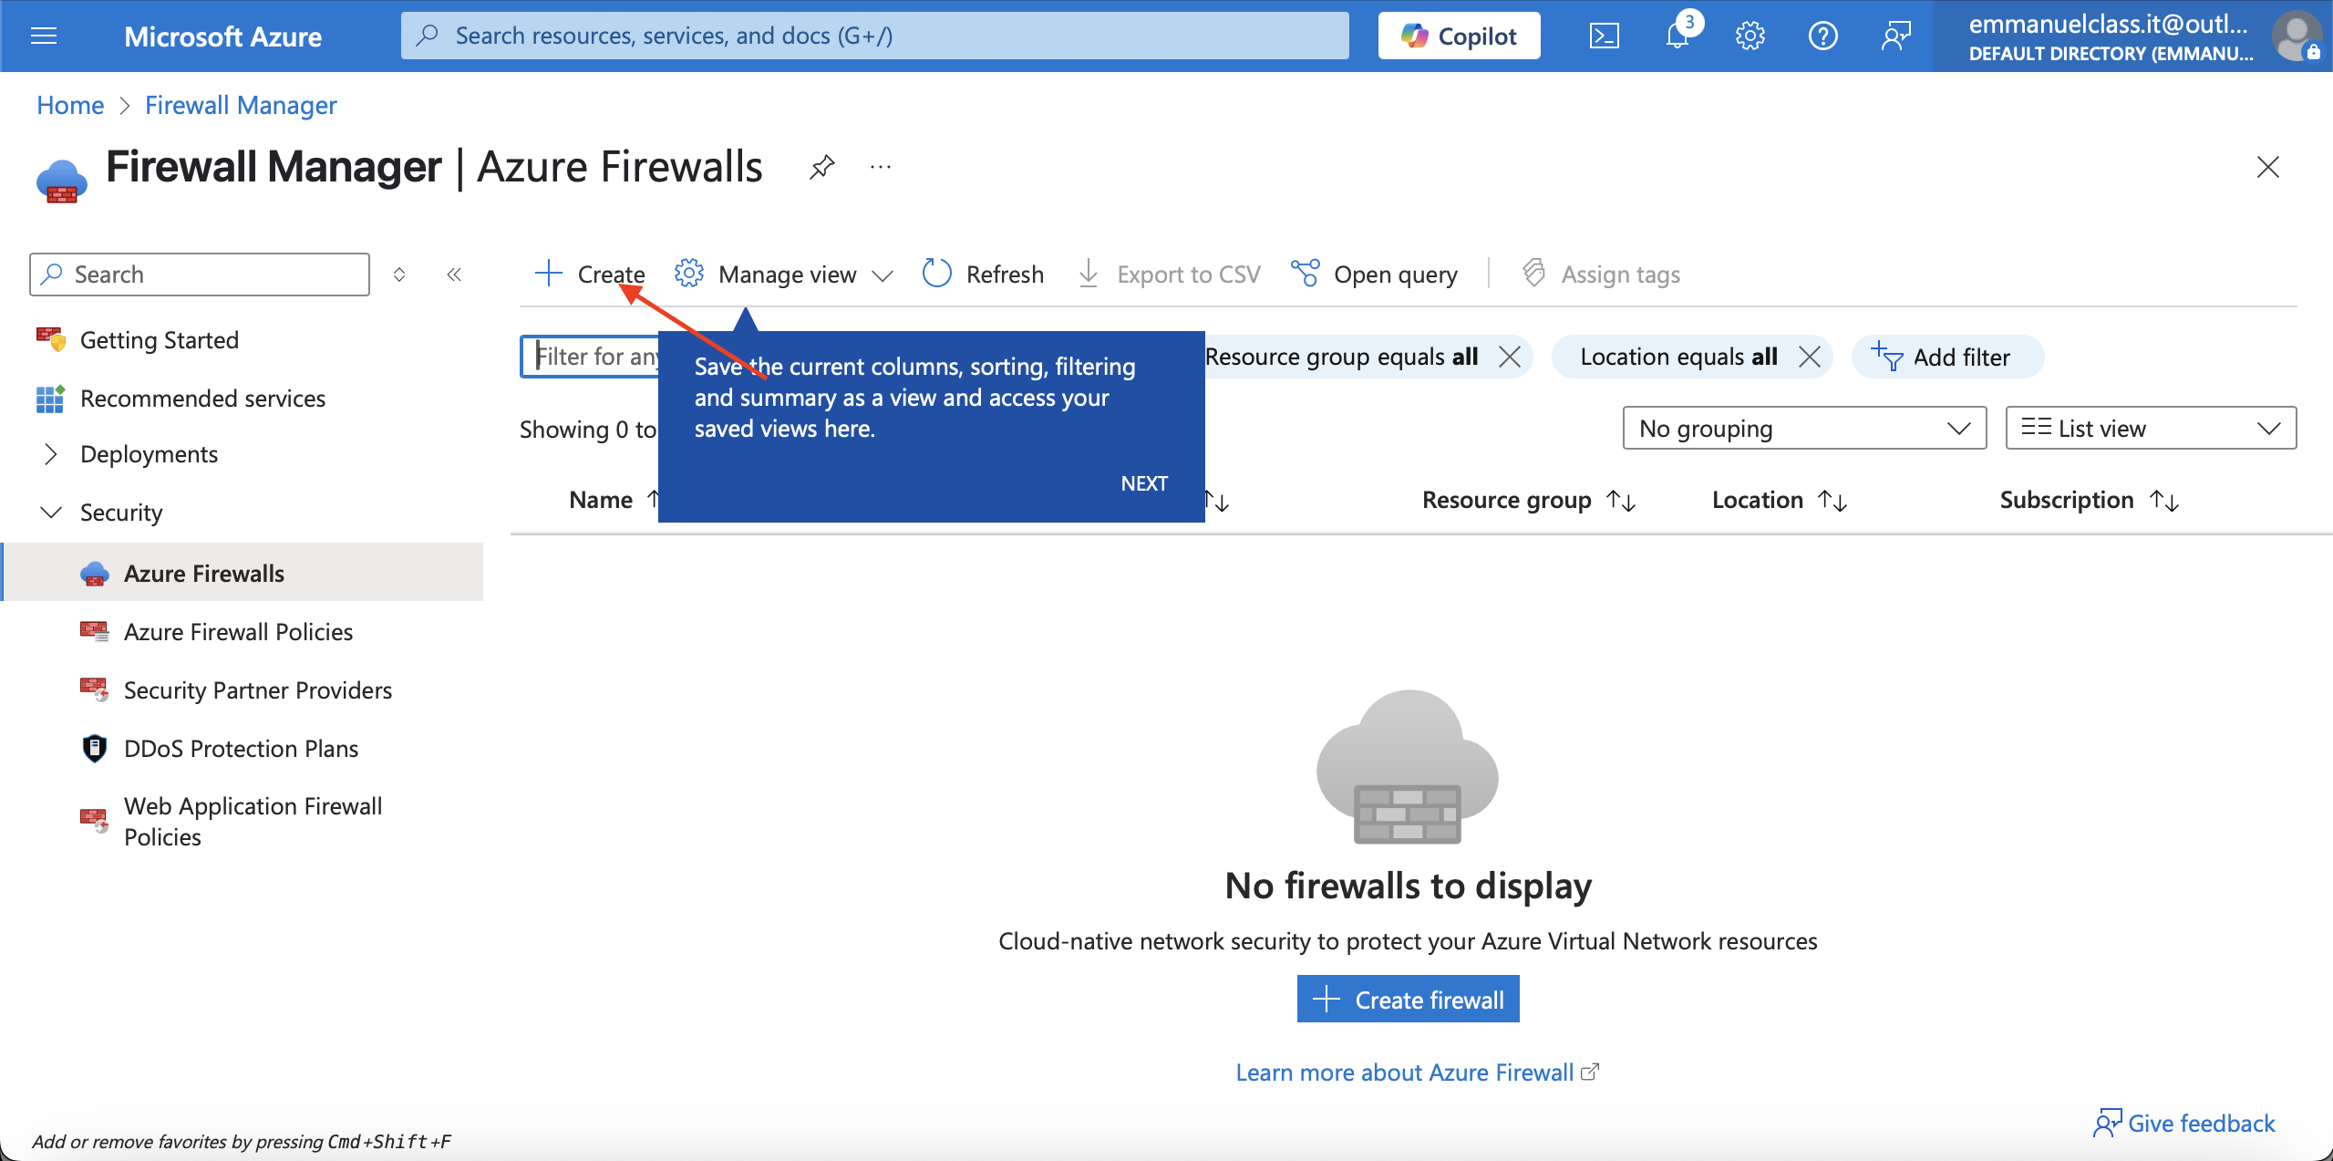Click the top bar feedback icon
The image size is (2333, 1161).
point(1895,36)
